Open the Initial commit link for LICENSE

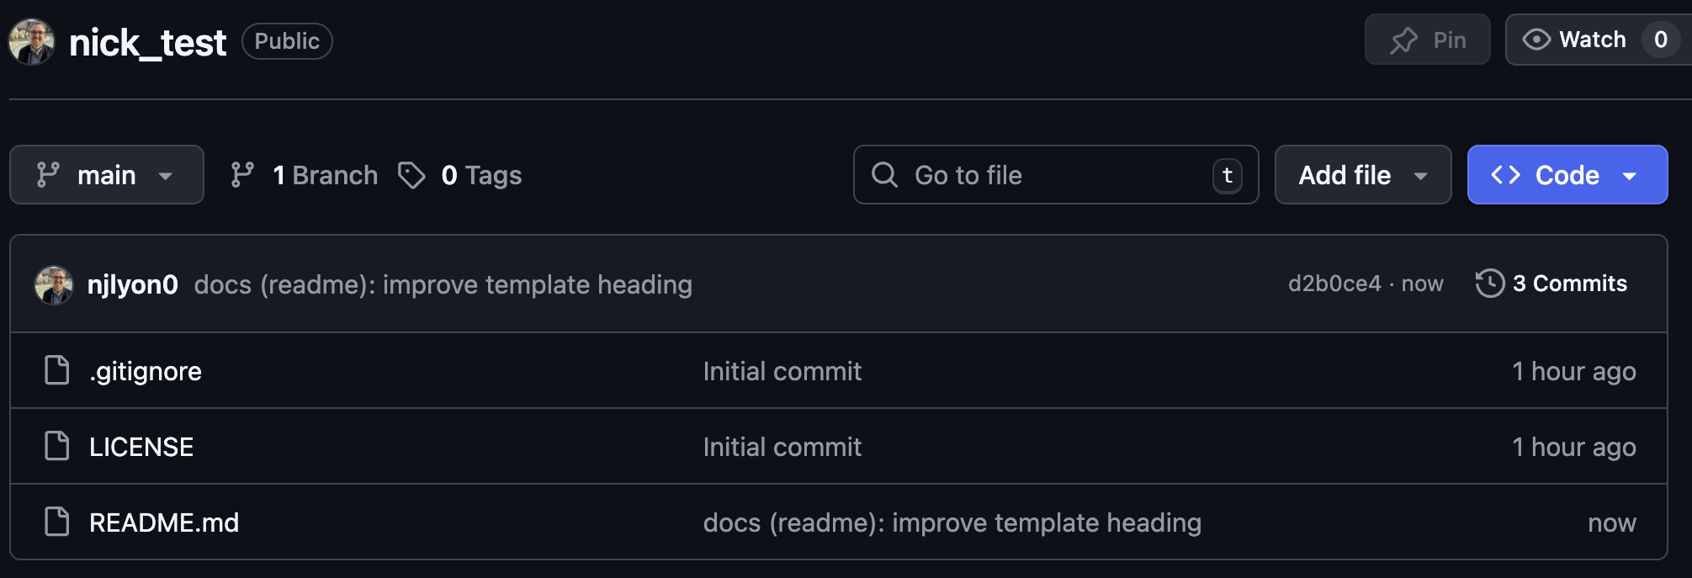coord(782,447)
